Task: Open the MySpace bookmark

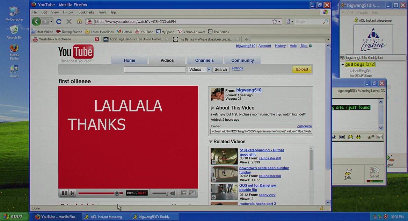Action: pos(165,32)
